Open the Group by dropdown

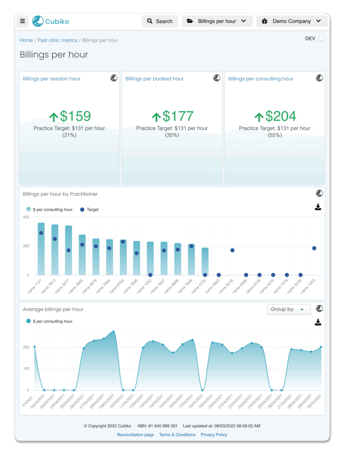(289, 309)
